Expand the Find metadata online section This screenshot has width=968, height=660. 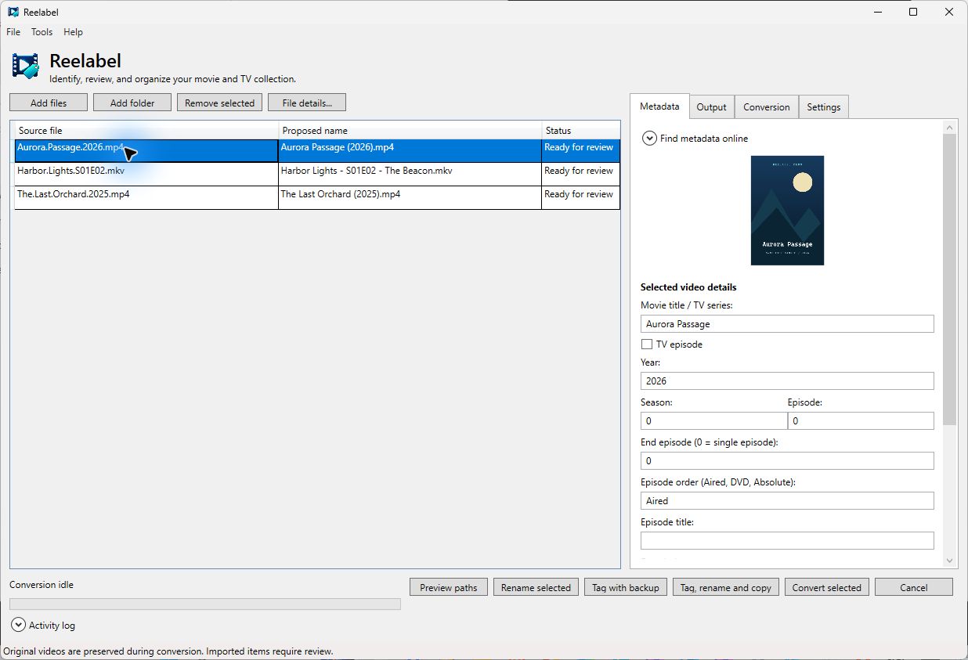[649, 139]
